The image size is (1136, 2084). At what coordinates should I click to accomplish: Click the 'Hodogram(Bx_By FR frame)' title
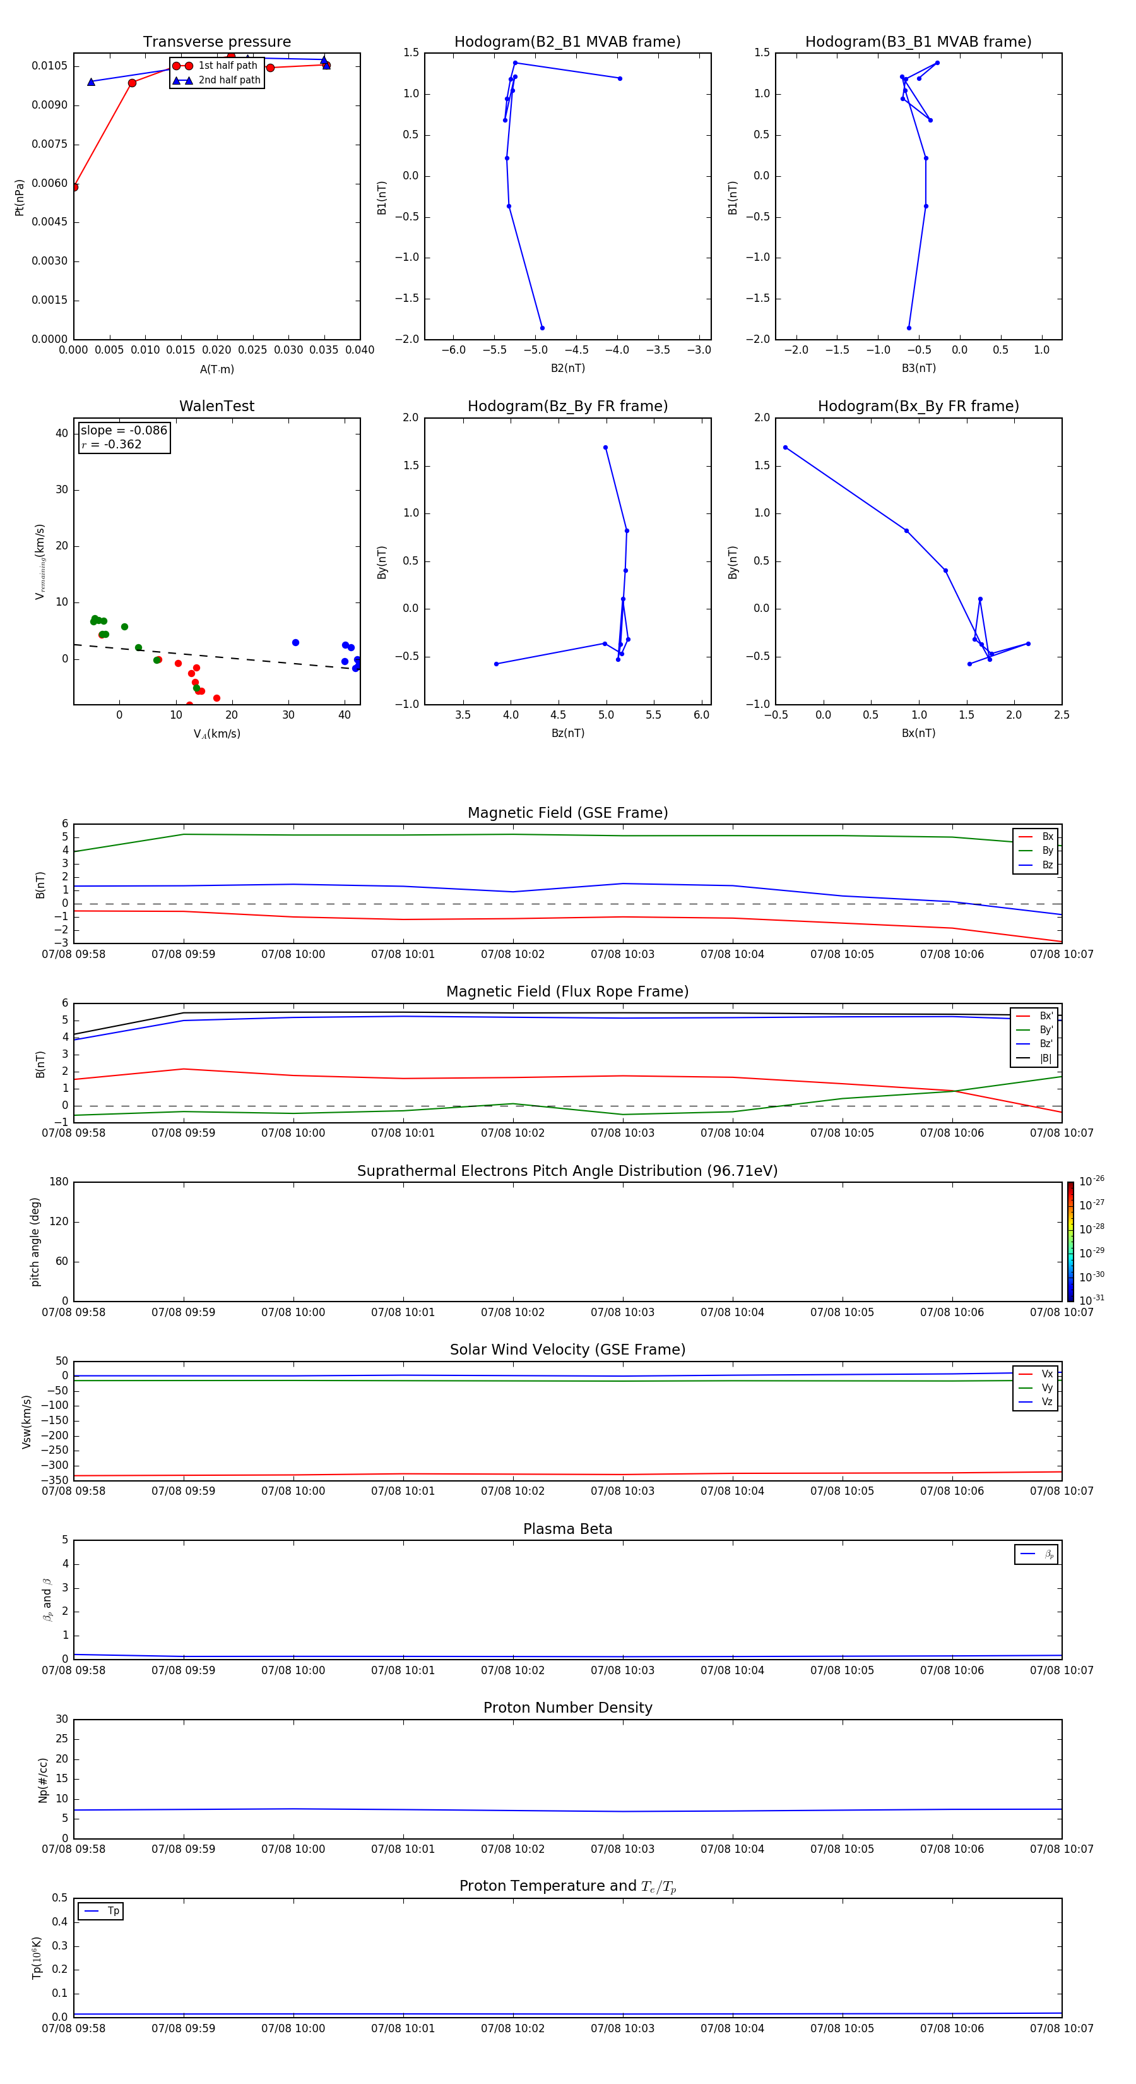918,406
